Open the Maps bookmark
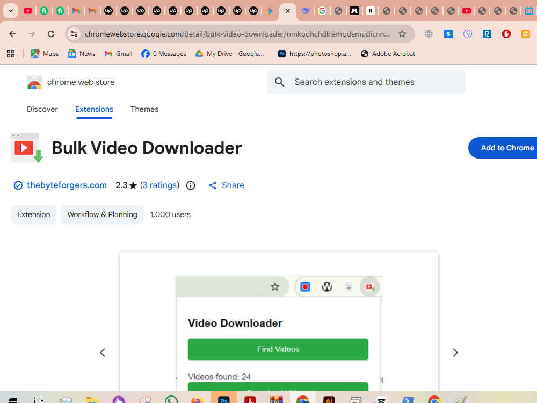 [45, 54]
